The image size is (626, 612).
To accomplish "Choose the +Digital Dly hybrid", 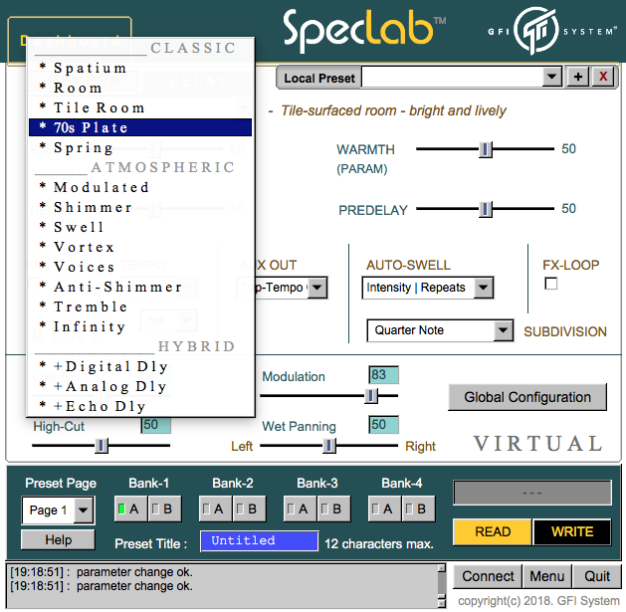I will (x=140, y=366).
